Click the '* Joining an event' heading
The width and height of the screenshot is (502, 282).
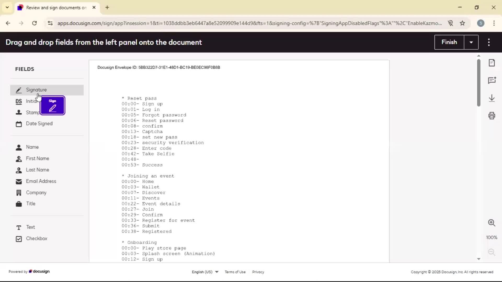[x=148, y=176]
